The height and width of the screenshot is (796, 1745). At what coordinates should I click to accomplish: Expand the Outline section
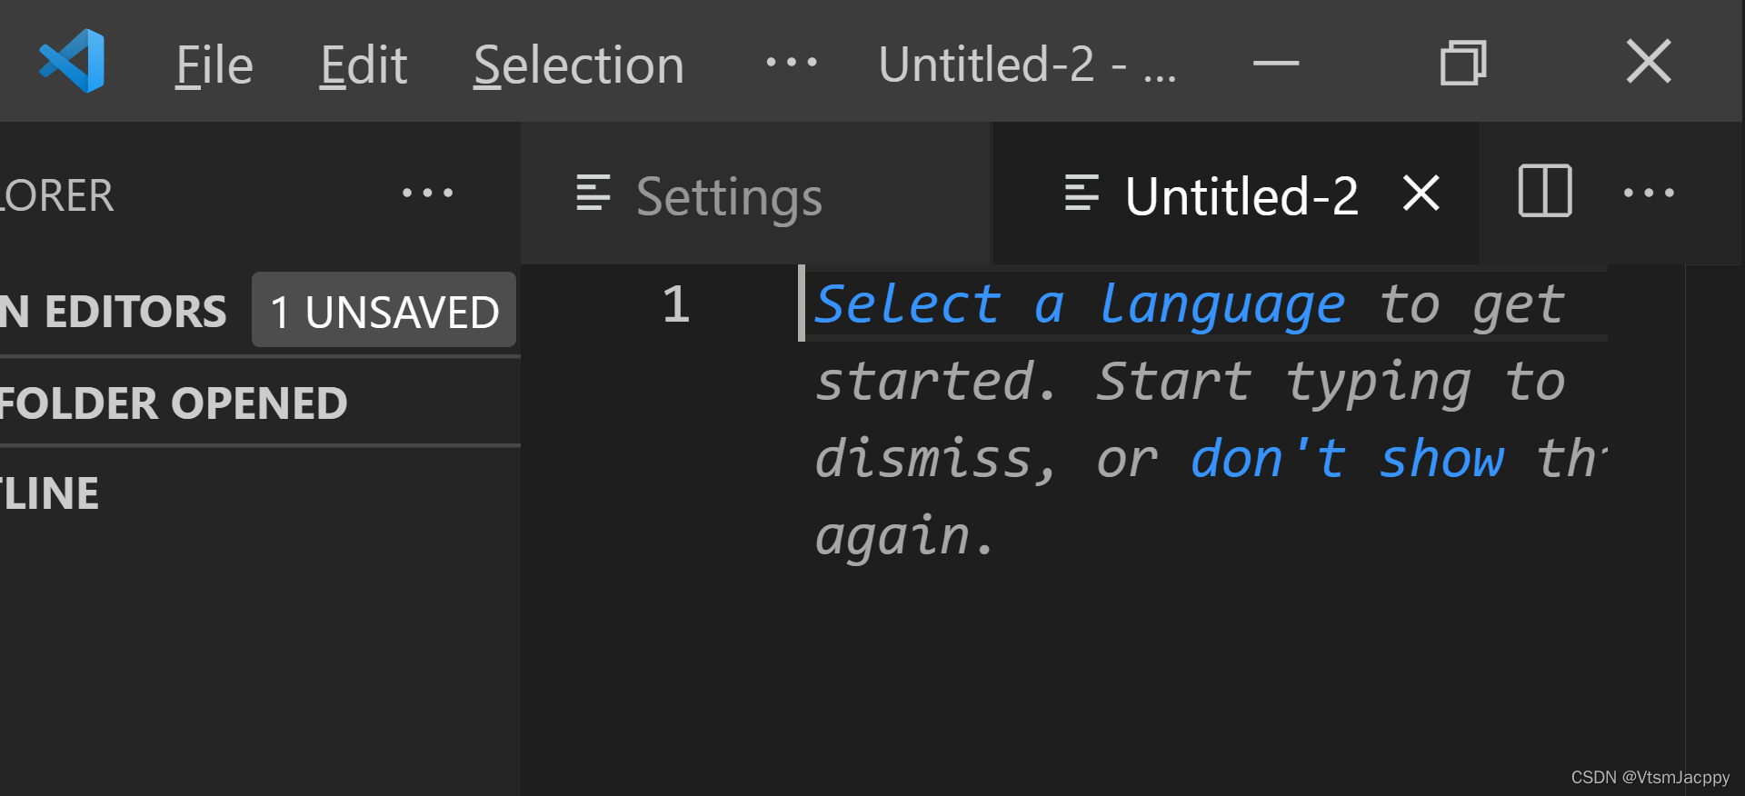tap(50, 494)
